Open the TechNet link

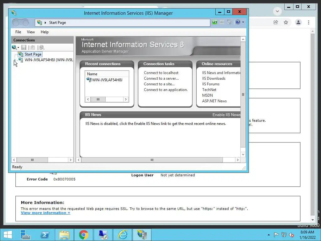click(x=209, y=90)
